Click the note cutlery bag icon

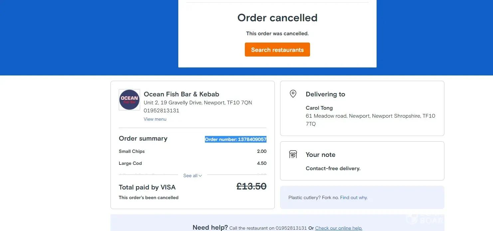pos(293,154)
